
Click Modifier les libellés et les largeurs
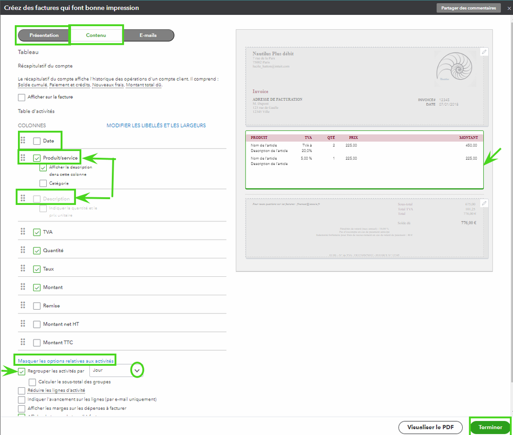click(156, 125)
